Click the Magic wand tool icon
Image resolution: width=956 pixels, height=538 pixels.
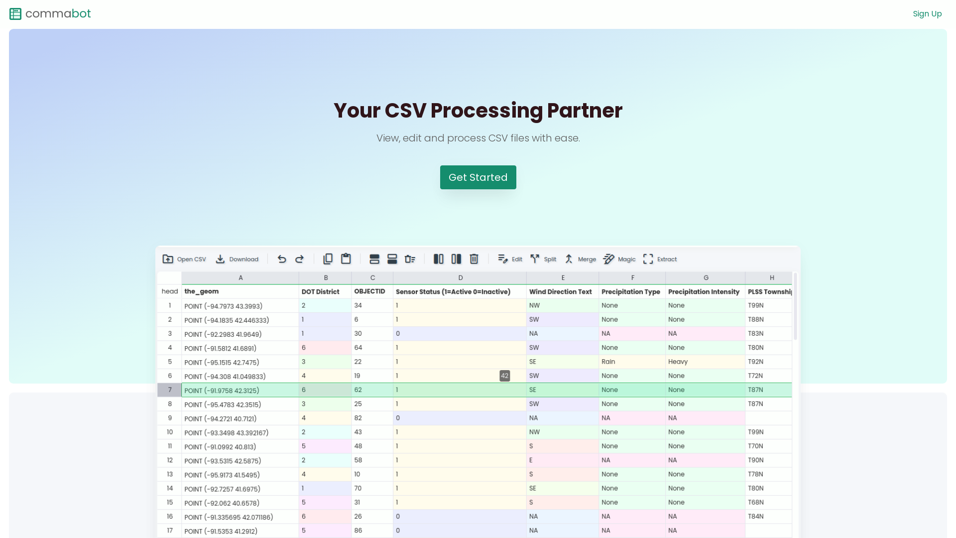[x=608, y=259]
